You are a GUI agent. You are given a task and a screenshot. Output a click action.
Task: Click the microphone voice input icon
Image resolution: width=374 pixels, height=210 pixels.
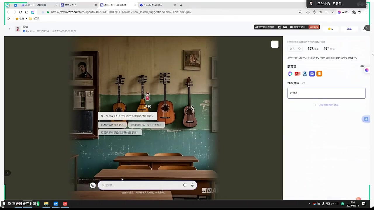(x=192, y=185)
